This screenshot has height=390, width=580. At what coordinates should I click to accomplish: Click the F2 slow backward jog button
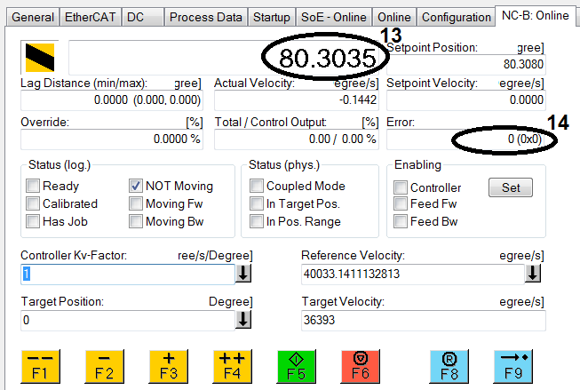pyautogui.click(x=104, y=366)
